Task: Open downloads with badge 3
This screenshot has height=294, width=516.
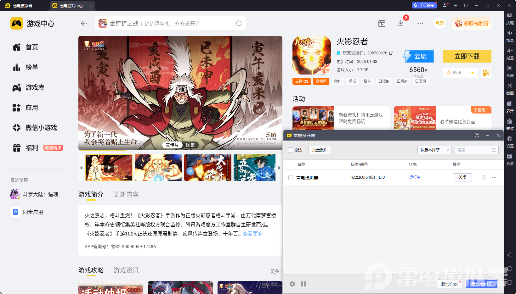Action: [401, 23]
